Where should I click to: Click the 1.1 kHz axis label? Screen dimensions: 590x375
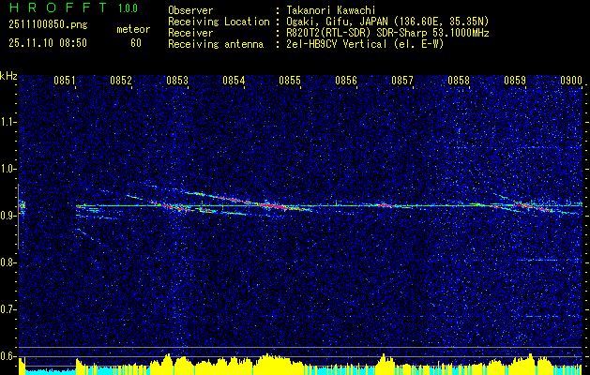[x=8, y=122]
